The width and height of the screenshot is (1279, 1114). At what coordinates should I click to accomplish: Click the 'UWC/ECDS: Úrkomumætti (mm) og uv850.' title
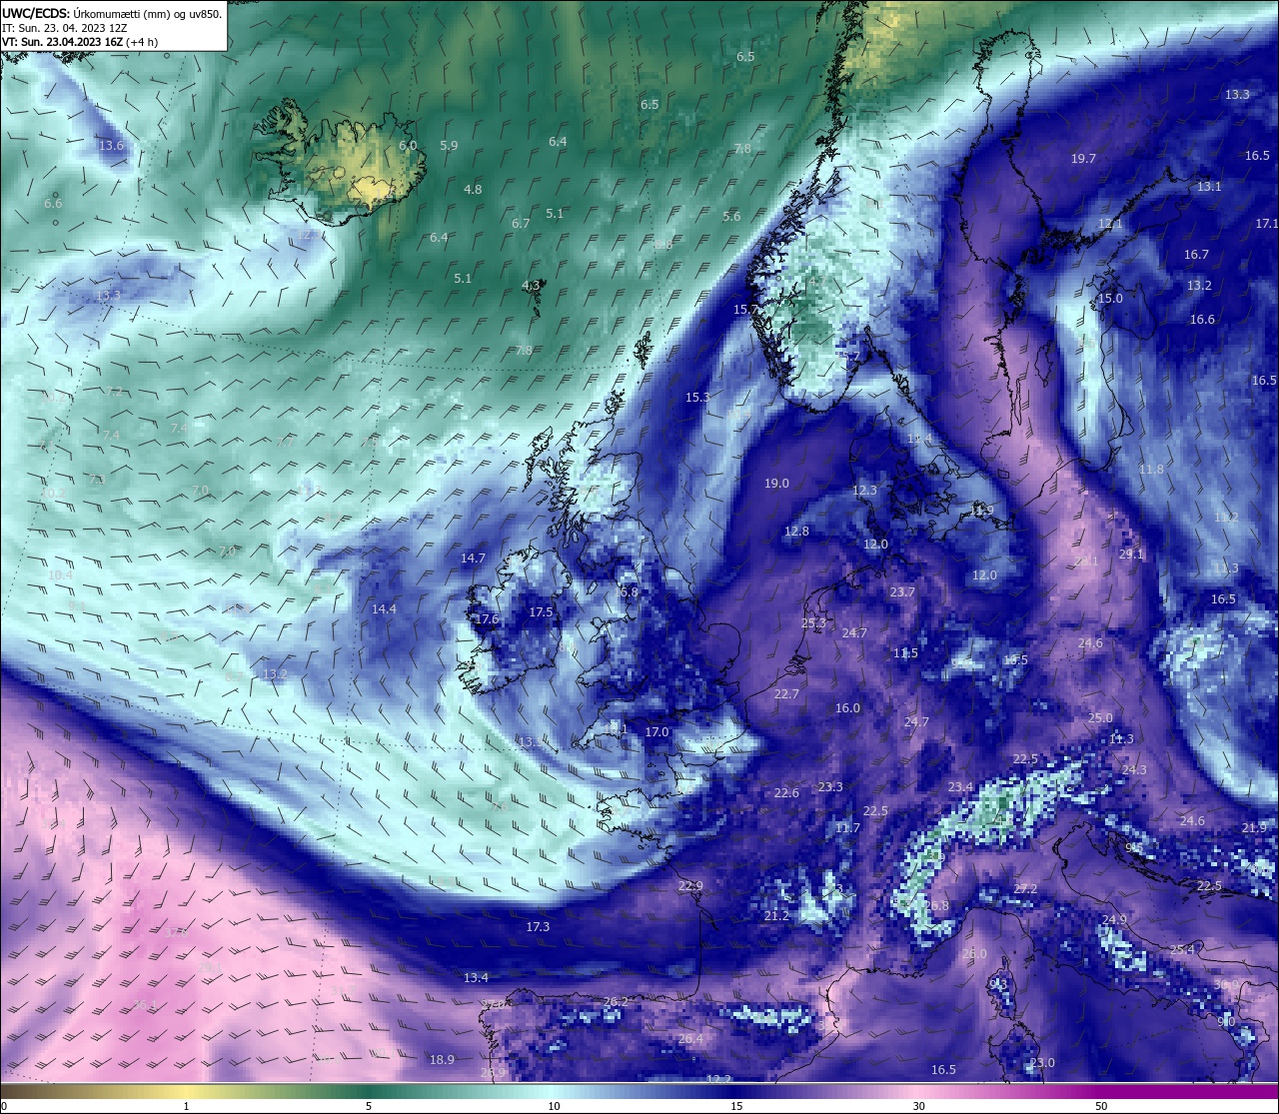[112, 14]
